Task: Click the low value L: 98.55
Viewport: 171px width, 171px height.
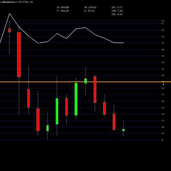Action: [x=89, y=11]
